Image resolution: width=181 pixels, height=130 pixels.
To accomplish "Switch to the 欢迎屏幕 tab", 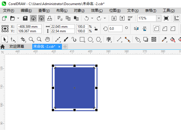I will point(17,46).
